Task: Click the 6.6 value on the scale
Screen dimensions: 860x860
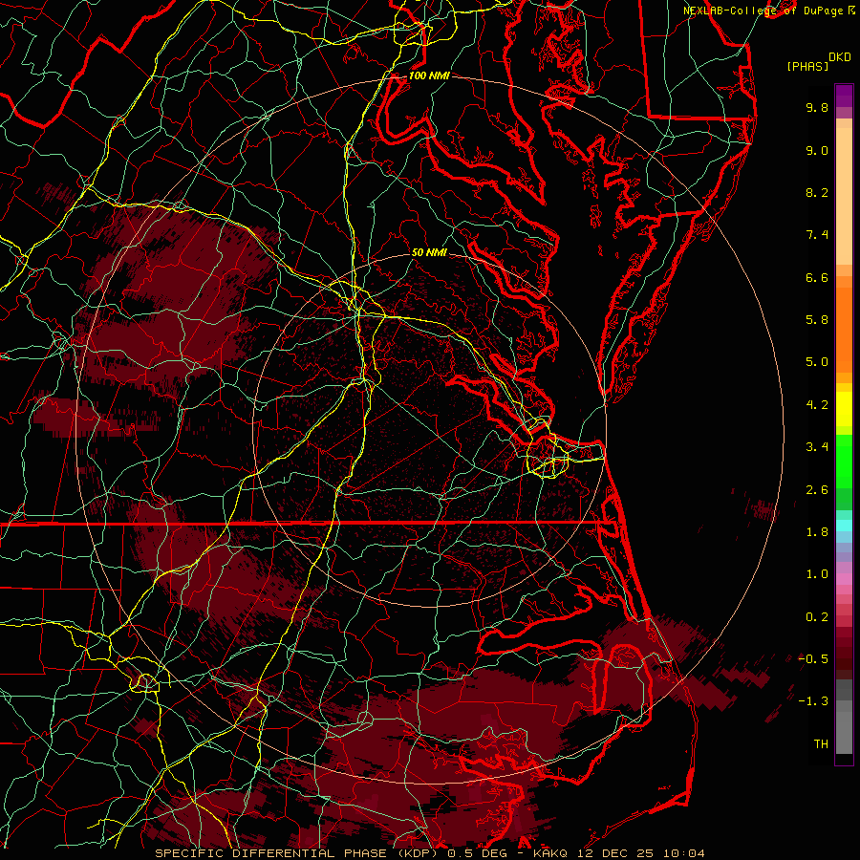Action: 817,277
